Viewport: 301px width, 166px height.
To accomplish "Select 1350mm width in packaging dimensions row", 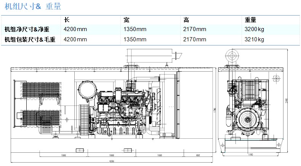I will point(135,39).
